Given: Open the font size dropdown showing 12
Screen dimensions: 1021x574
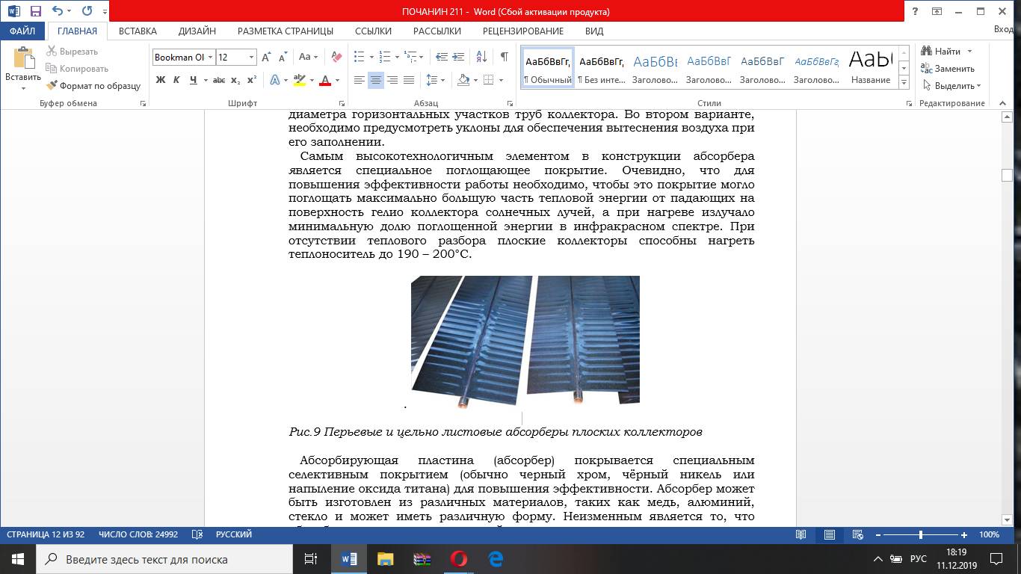Looking at the screenshot, I should (251, 57).
